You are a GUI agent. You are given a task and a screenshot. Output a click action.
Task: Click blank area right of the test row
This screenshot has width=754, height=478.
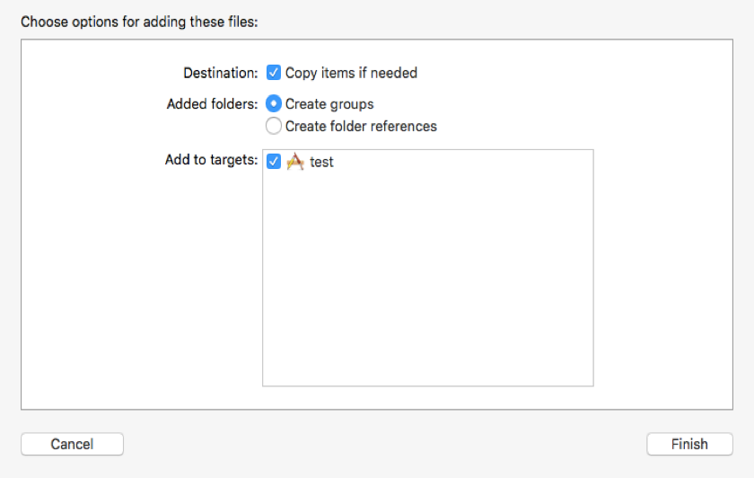pos(467,163)
